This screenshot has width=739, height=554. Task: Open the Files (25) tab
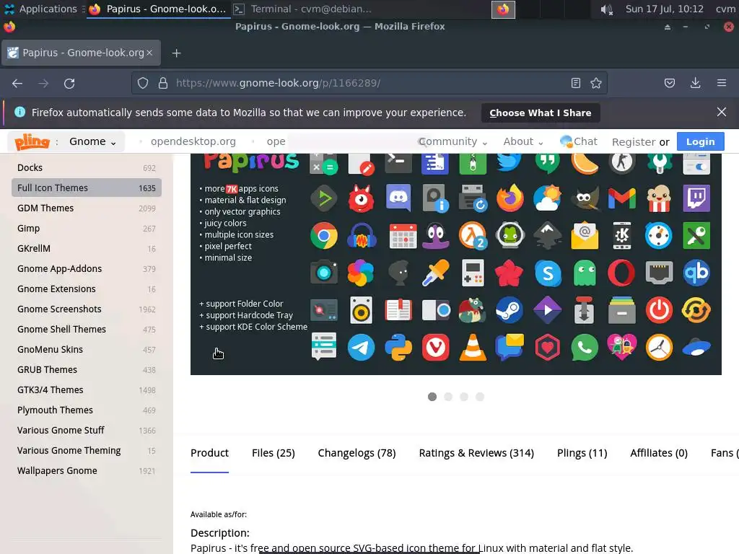(x=274, y=453)
